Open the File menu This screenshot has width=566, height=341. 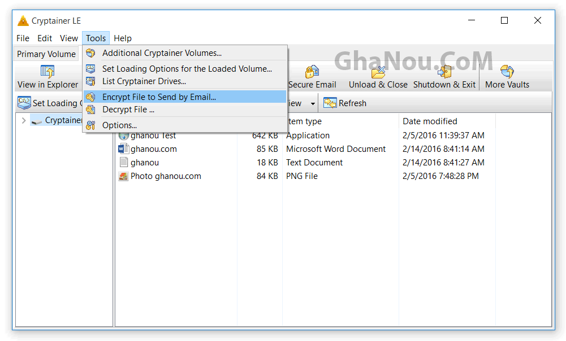tap(23, 38)
